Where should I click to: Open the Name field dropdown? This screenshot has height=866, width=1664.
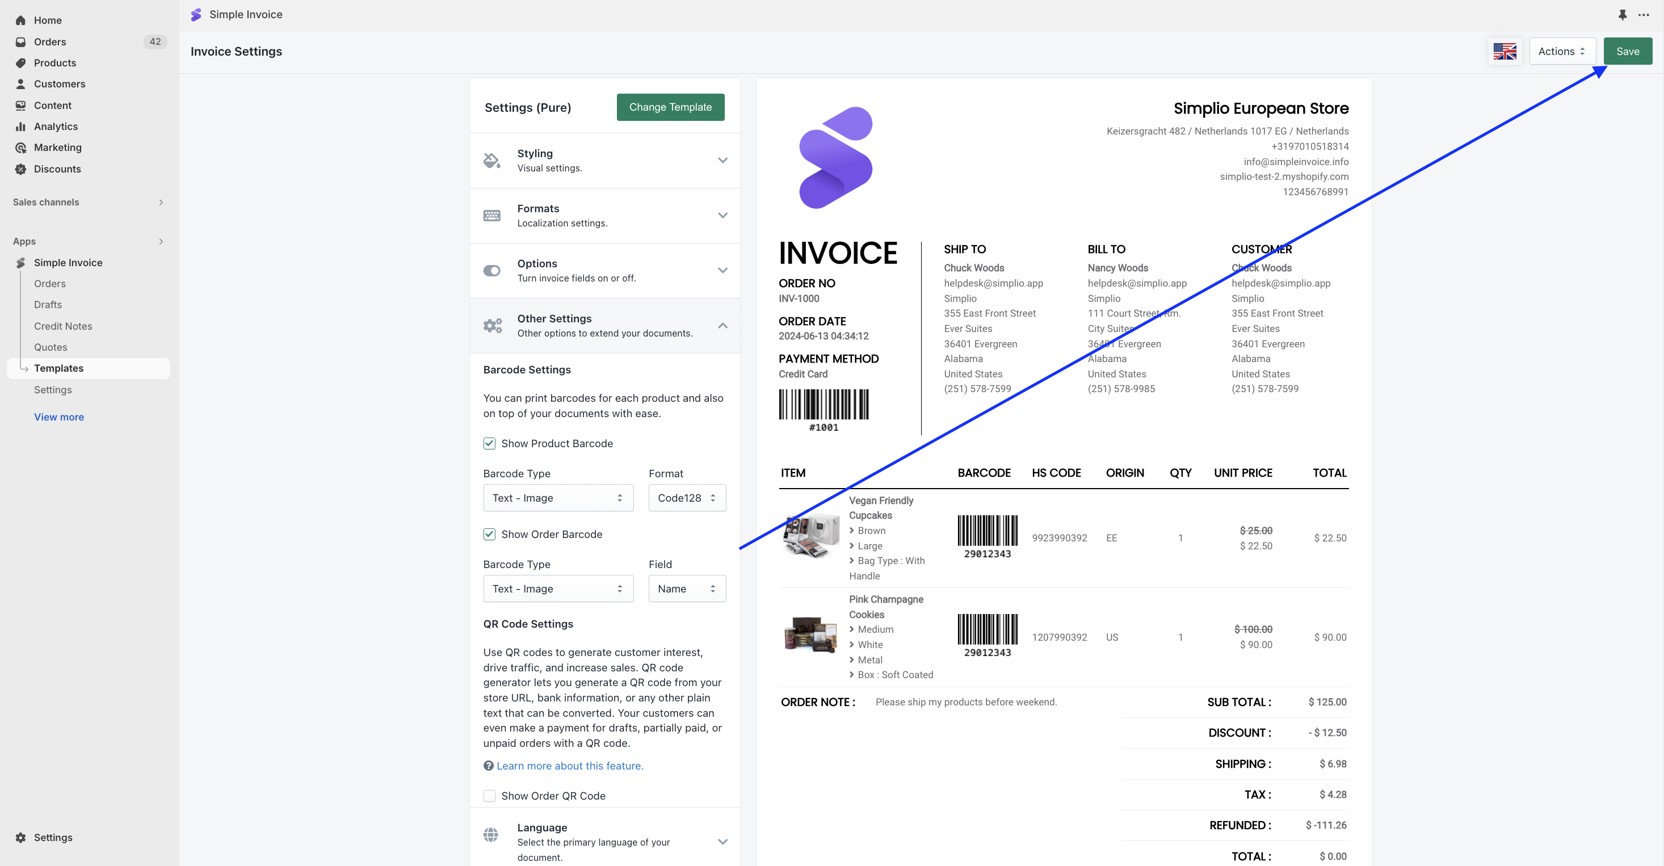click(x=687, y=589)
